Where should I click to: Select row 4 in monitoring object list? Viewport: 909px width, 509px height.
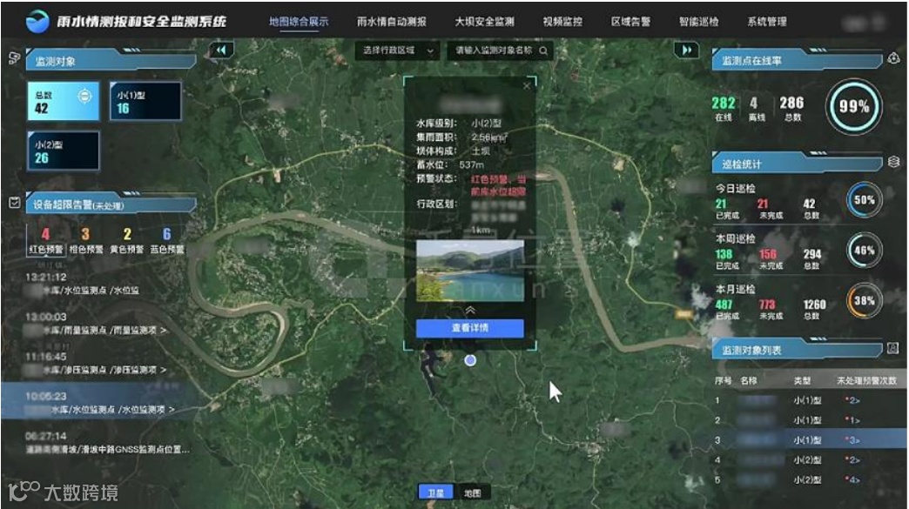(x=809, y=459)
